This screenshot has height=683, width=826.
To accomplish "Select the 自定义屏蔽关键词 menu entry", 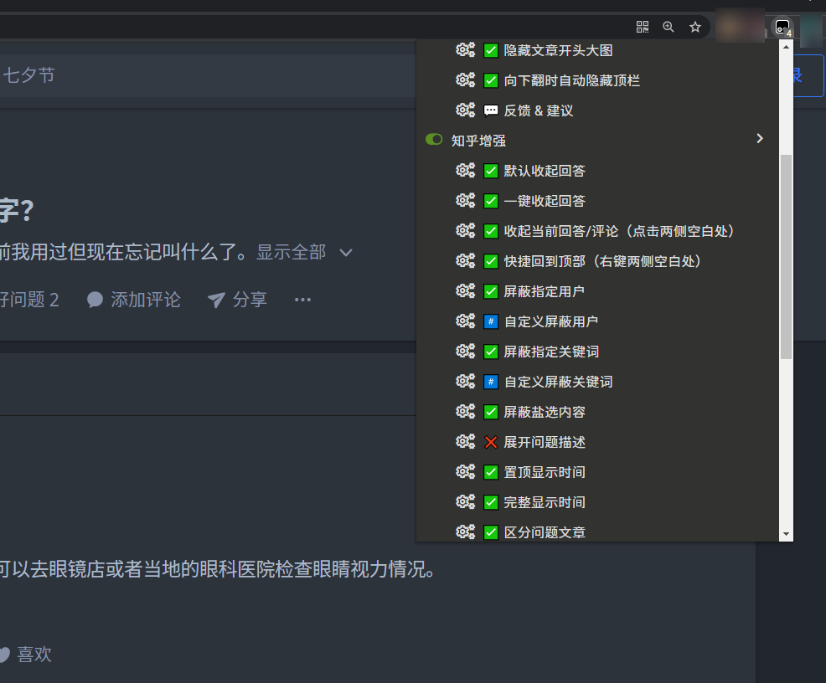I will [558, 382].
